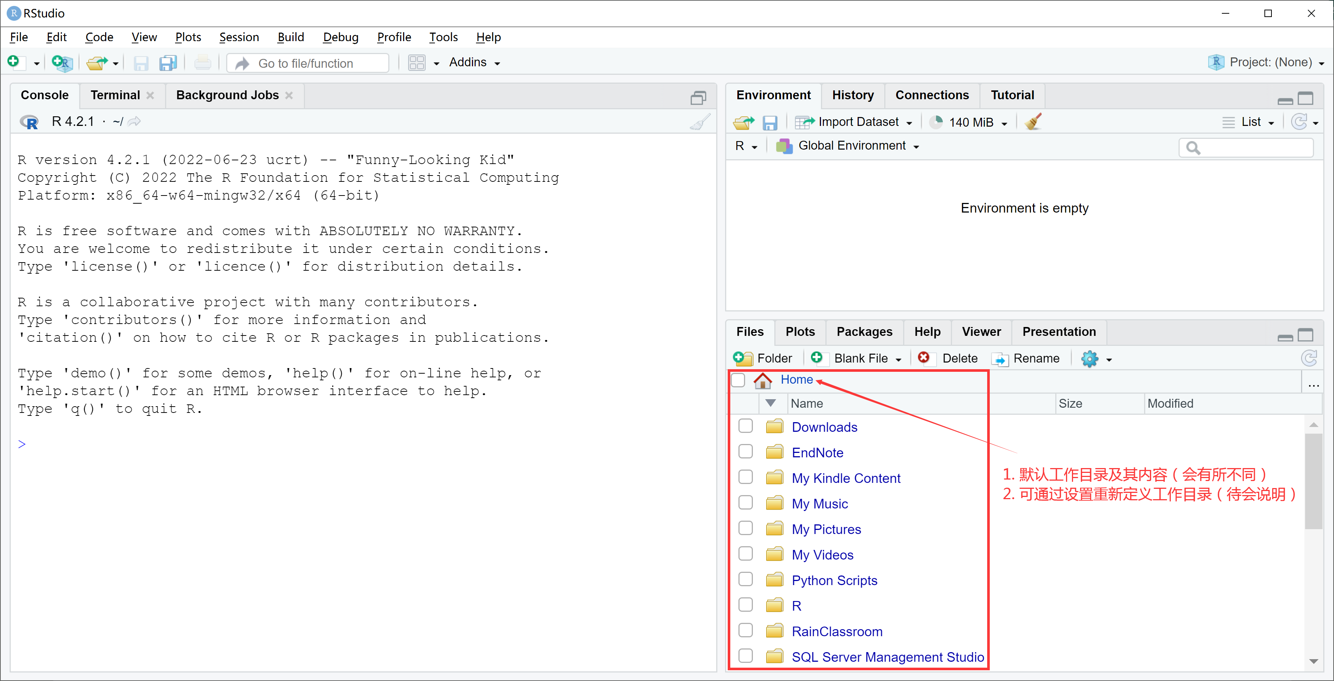
Task: Maximize the Environment pane
Action: click(1305, 98)
